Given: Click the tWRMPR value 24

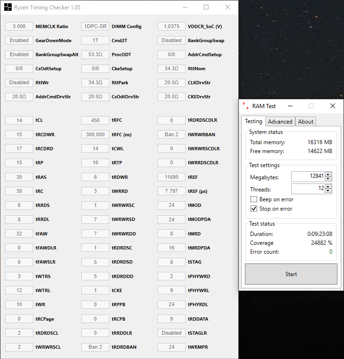Looking at the screenshot, I should pos(172,347).
